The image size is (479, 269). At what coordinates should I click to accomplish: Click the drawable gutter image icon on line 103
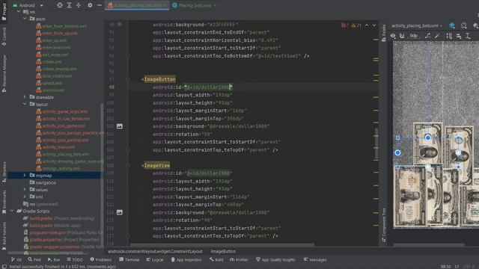[x=120, y=126]
